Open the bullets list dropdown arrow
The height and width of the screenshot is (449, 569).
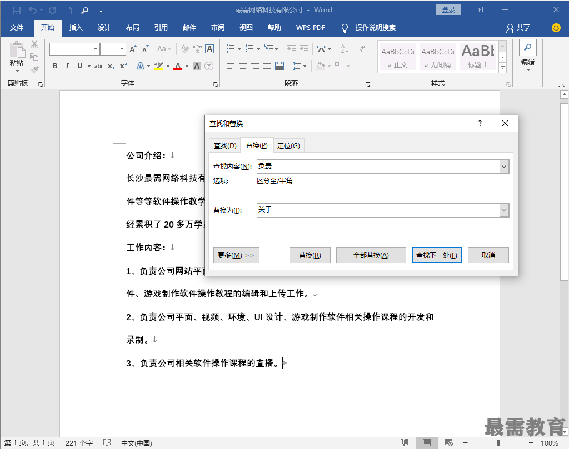click(x=239, y=49)
